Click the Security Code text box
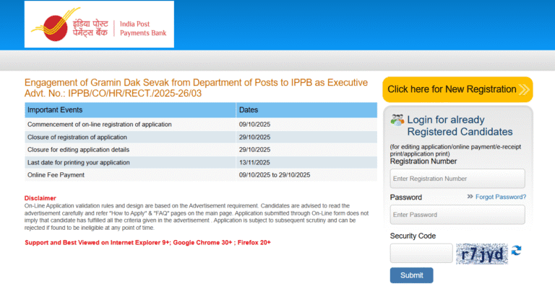Screen dimensions: 555x294 click(421, 253)
